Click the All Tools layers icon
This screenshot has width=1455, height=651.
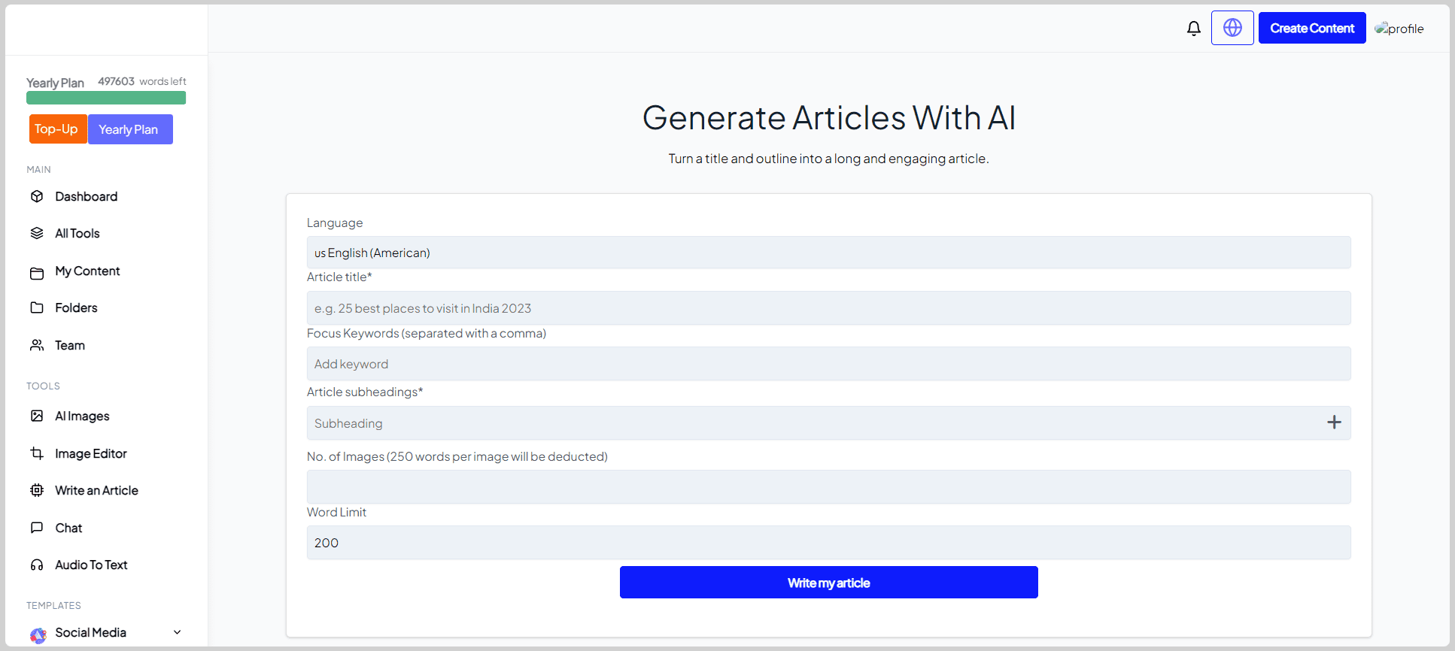coord(37,233)
